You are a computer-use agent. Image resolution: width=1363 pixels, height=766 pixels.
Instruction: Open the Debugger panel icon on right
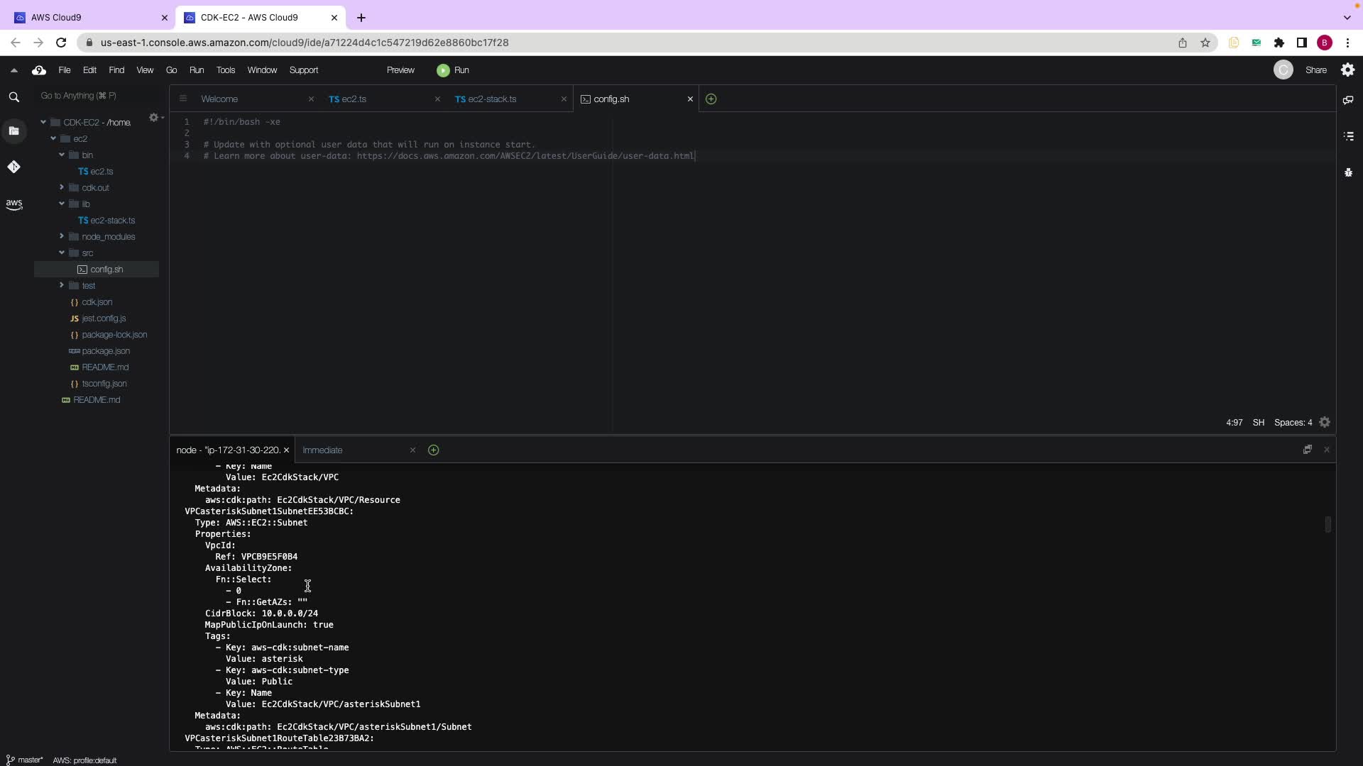[x=1348, y=172]
